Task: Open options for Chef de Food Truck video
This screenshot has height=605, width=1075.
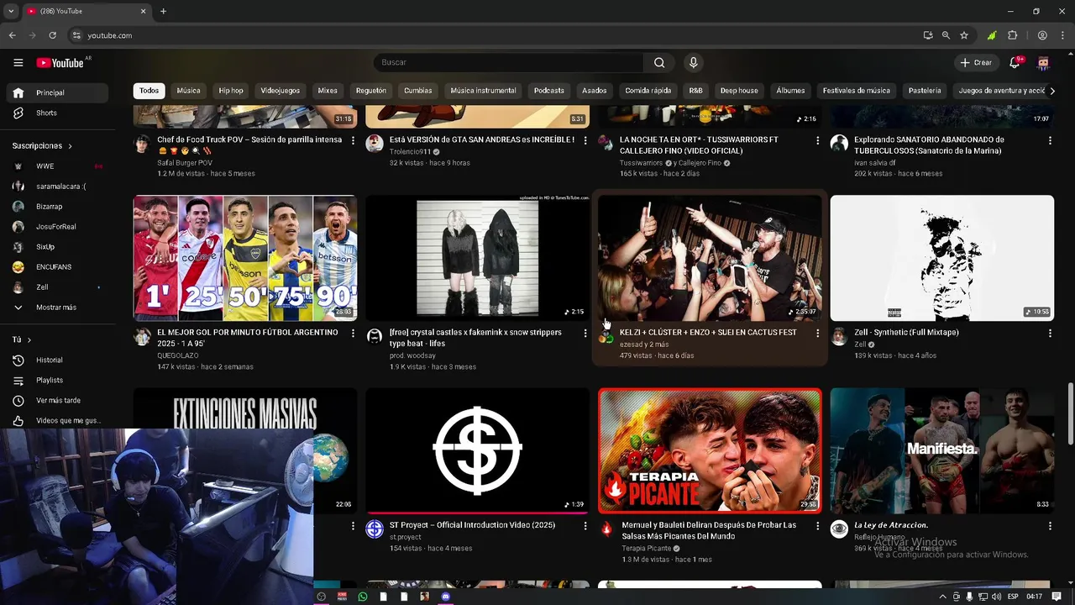Action: pos(353,140)
